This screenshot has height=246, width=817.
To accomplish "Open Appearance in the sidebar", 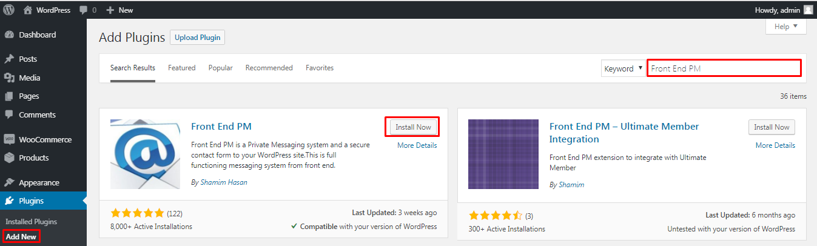I will pyautogui.click(x=43, y=182).
